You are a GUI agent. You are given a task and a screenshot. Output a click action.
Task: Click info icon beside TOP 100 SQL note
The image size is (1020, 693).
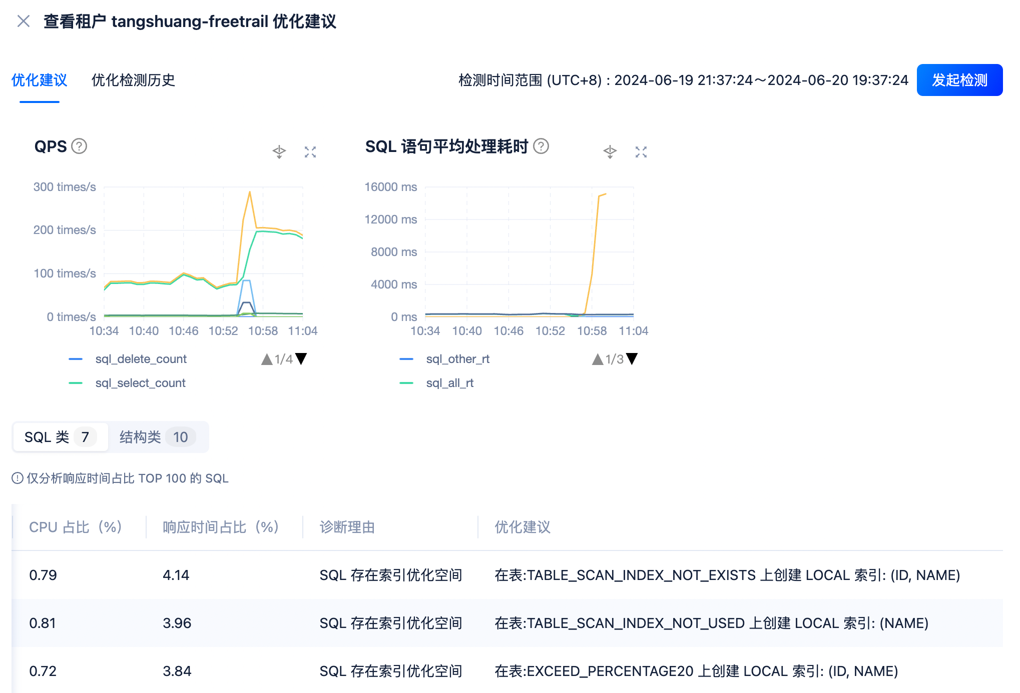pos(18,478)
